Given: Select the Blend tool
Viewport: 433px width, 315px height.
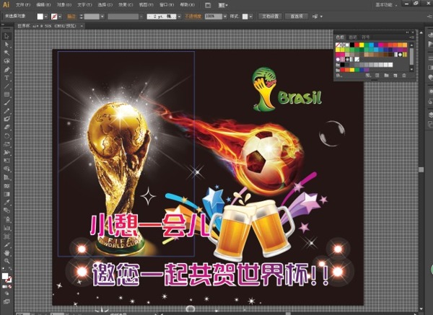Looking at the screenshot, I should 6,210.
